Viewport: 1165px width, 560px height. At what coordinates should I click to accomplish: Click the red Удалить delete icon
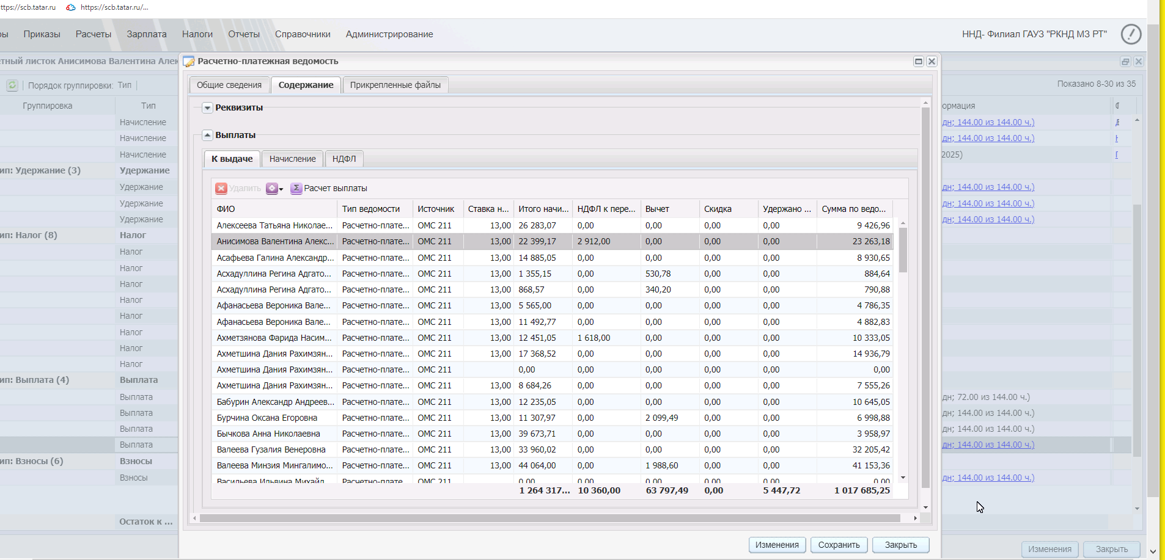click(x=221, y=189)
